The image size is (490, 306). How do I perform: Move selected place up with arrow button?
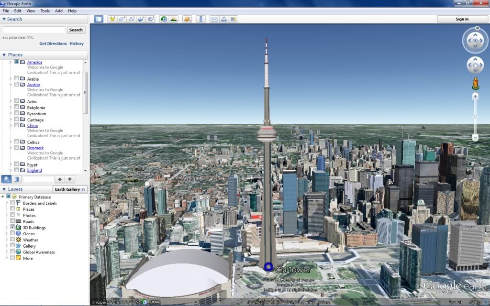(x=60, y=179)
